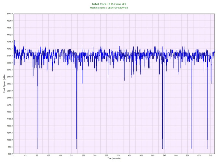Click the 1539.8 y-axis value
218x164 pixels.
10,126
